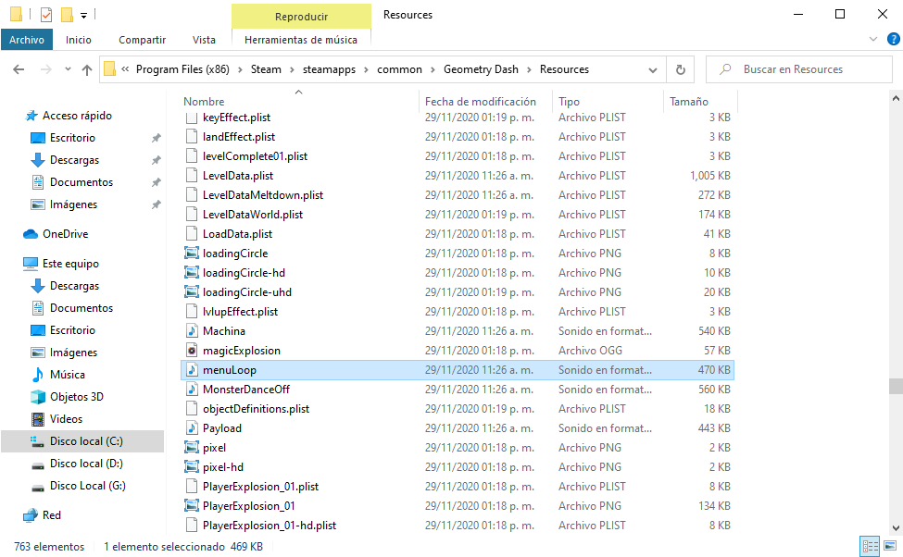Click the Payload audio file icon
Screen dimensions: 903x557
(x=192, y=428)
